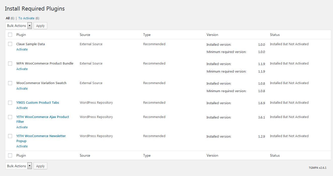Open the YIKES Custom Product Tabs plugin link
The width and height of the screenshot is (333, 176).
(38, 102)
